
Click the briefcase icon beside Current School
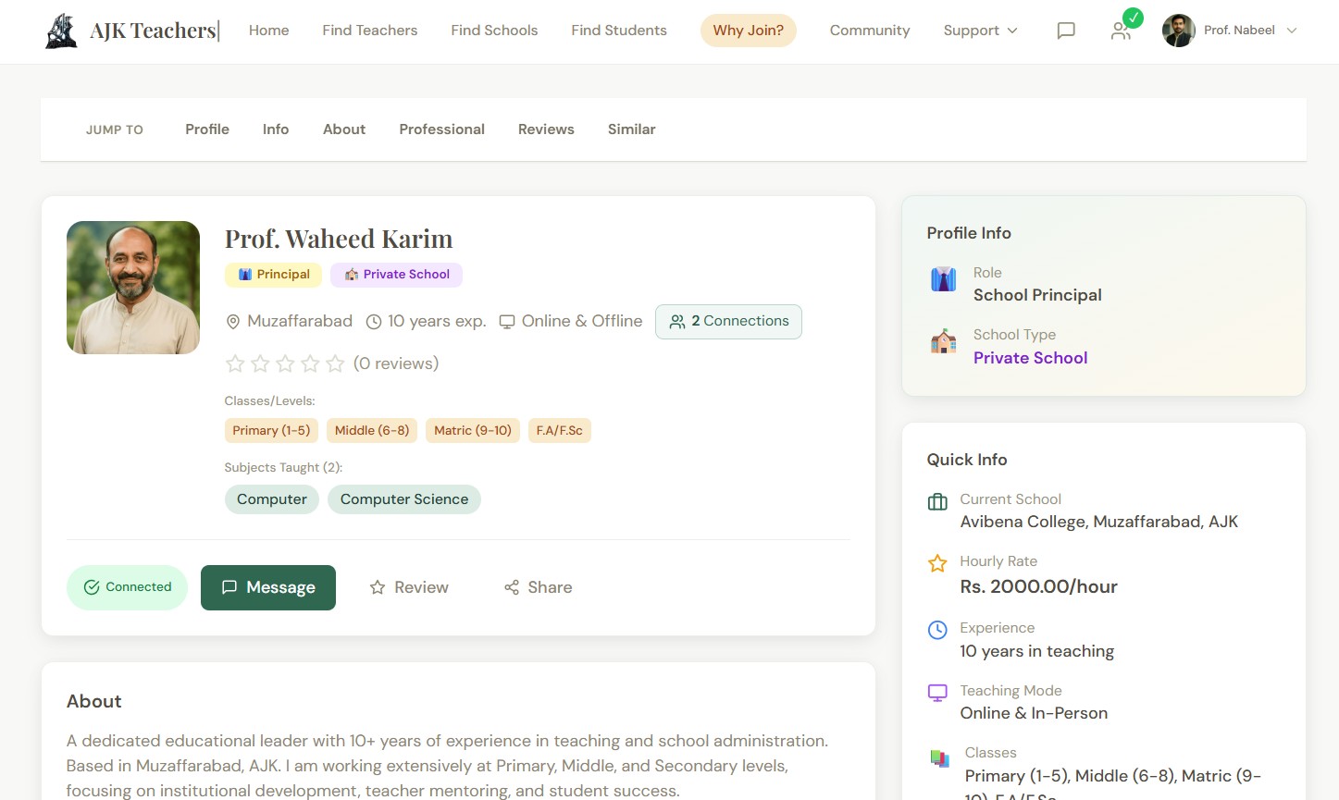(x=937, y=502)
